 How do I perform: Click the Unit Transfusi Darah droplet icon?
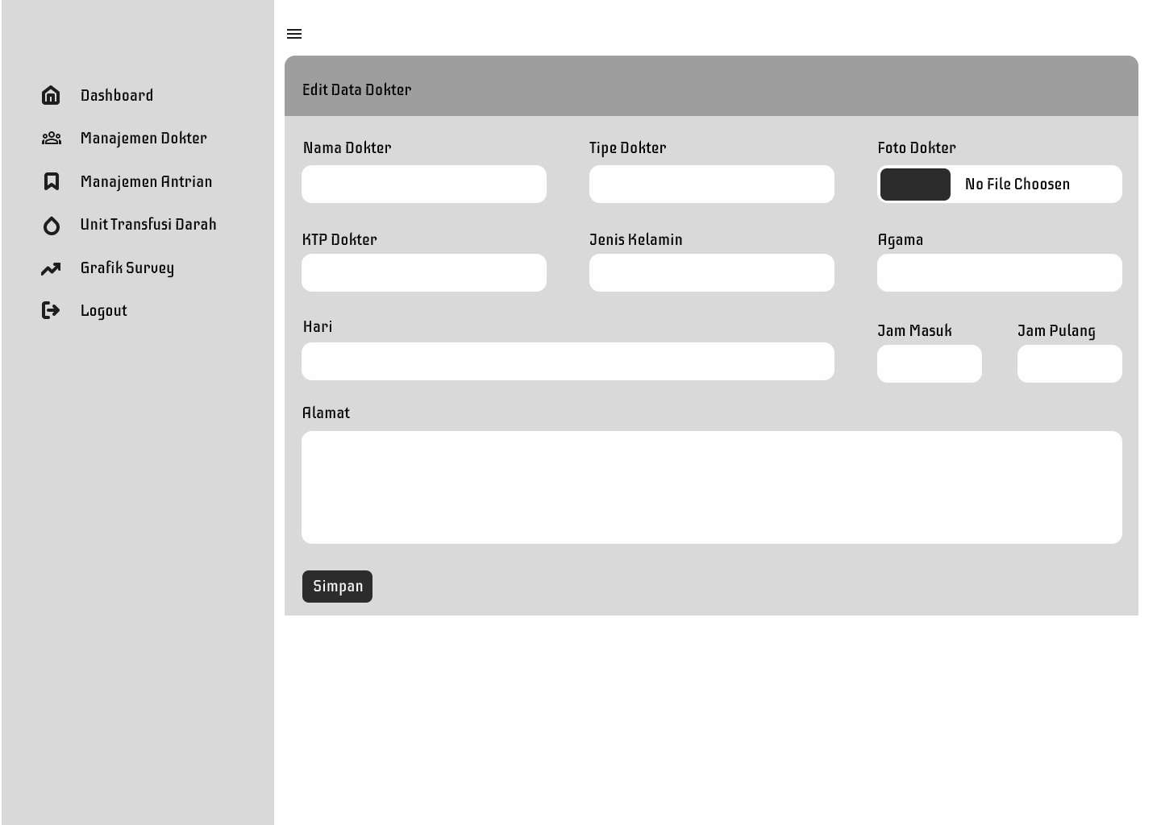[51, 226]
